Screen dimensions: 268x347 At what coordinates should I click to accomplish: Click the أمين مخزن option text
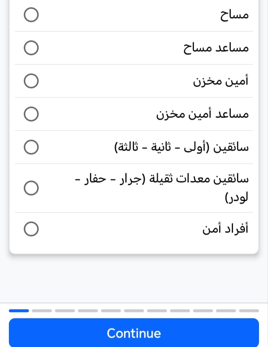(221, 81)
